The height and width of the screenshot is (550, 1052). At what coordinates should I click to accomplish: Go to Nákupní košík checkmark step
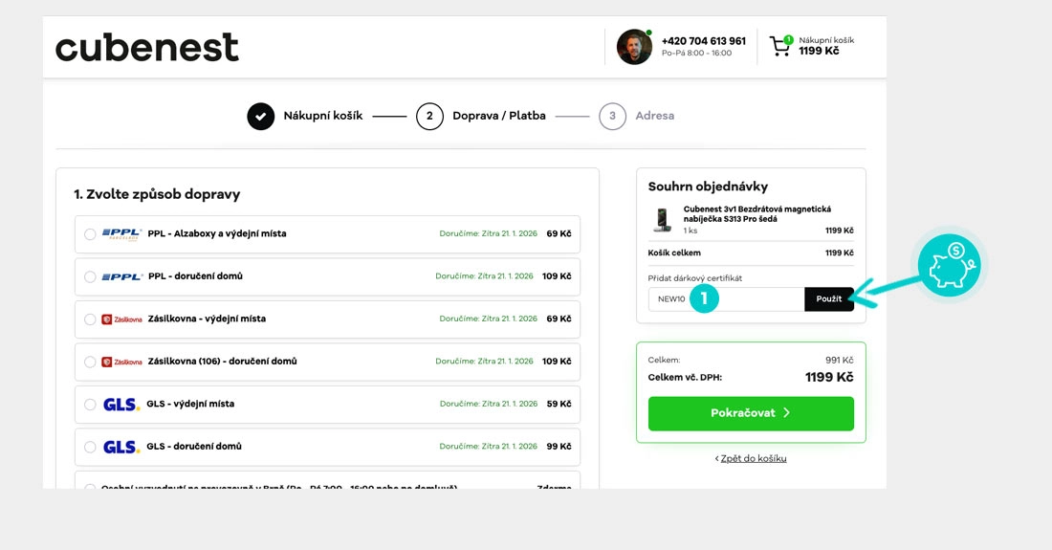pos(260,116)
